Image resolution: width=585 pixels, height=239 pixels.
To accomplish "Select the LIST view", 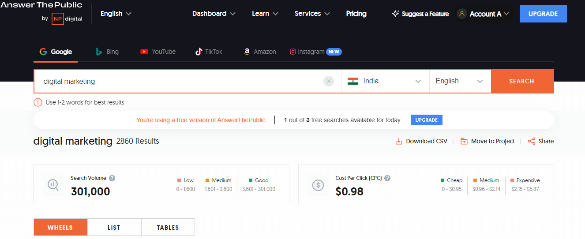I will pos(114,228).
